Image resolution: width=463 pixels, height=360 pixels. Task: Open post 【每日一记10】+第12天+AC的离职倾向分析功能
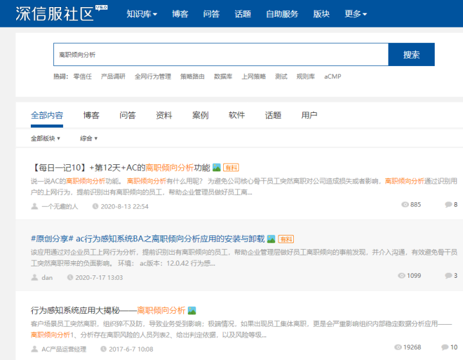coord(120,167)
